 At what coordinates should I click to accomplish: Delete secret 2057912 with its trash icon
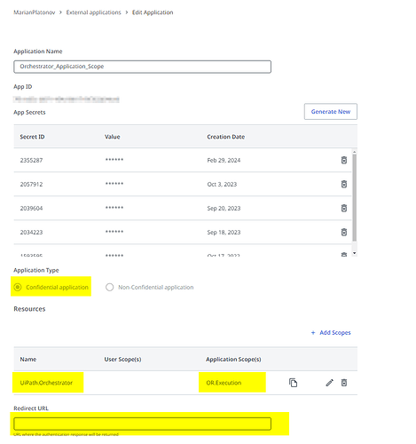point(344,184)
